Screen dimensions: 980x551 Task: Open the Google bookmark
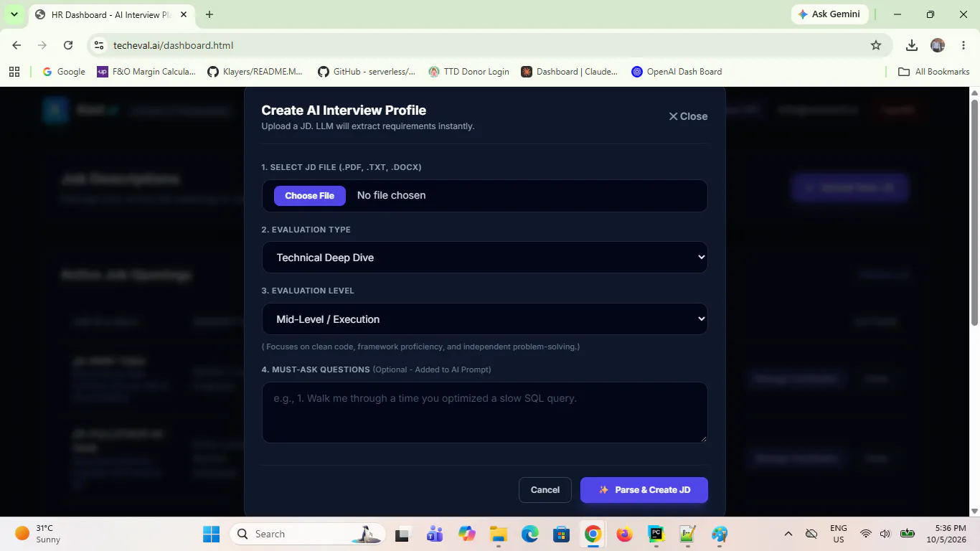click(x=64, y=72)
